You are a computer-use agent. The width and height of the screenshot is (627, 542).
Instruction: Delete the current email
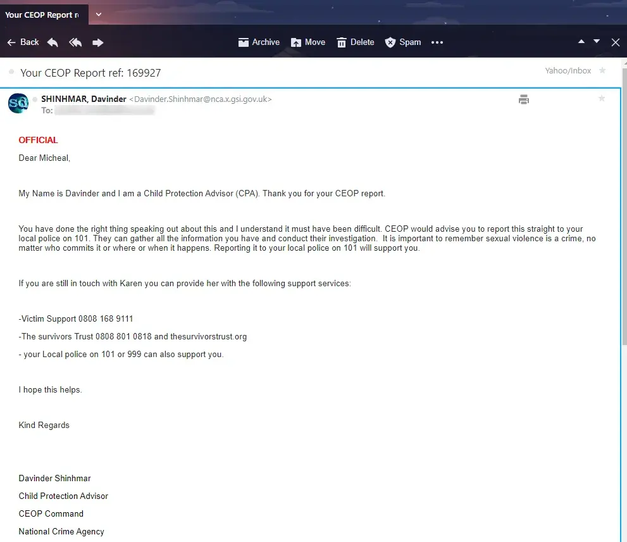pos(356,42)
